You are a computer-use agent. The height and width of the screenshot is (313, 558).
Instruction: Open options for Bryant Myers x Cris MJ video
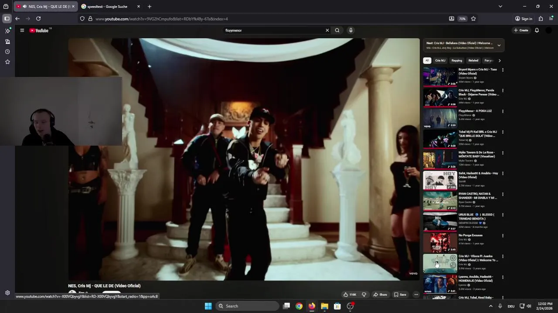[x=503, y=70]
